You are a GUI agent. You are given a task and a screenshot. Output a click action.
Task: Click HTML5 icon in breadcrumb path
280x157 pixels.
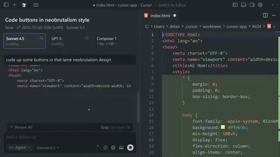[269, 26]
